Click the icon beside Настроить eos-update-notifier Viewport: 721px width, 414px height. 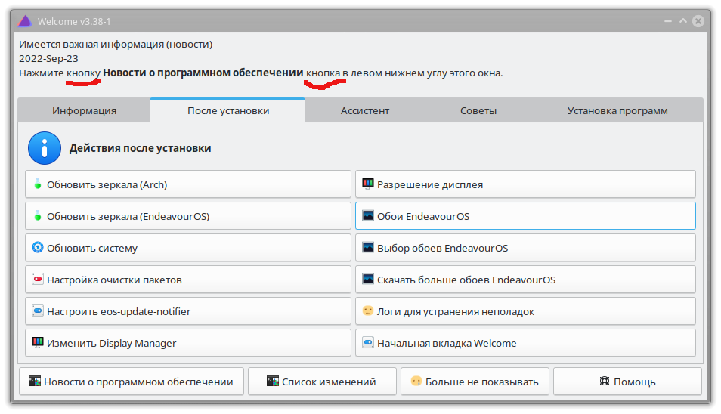pyautogui.click(x=38, y=310)
